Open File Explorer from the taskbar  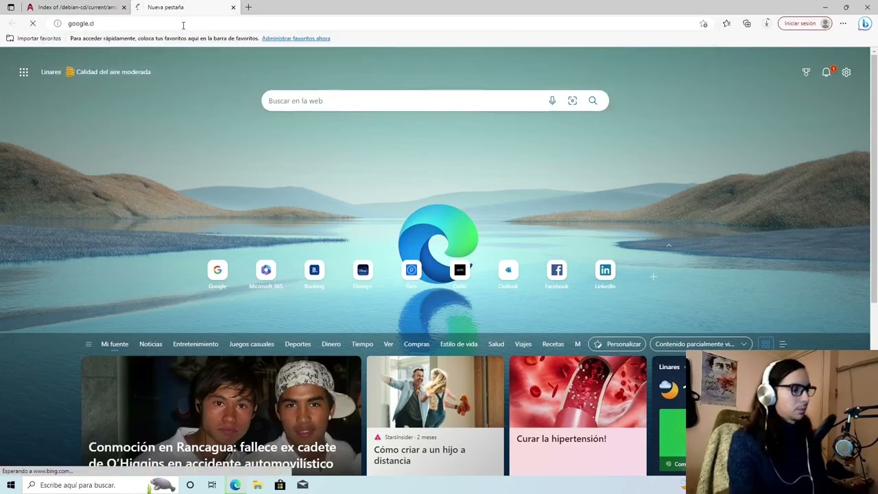(258, 485)
